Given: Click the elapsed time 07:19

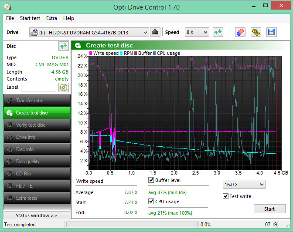Looking at the screenshot, I should click(x=271, y=225).
